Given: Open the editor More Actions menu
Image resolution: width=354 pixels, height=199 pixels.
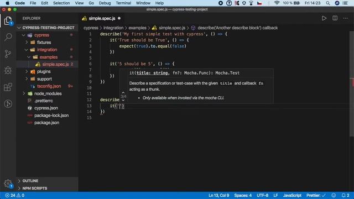Looking at the screenshot, I should (x=345, y=18).
